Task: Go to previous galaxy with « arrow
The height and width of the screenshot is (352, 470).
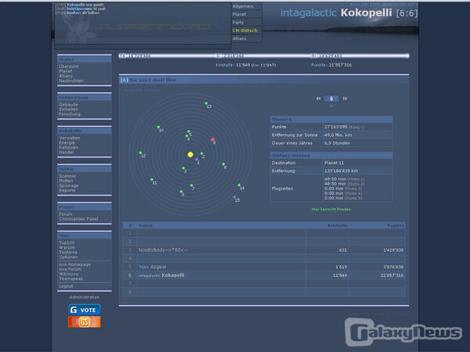Action: [318, 99]
